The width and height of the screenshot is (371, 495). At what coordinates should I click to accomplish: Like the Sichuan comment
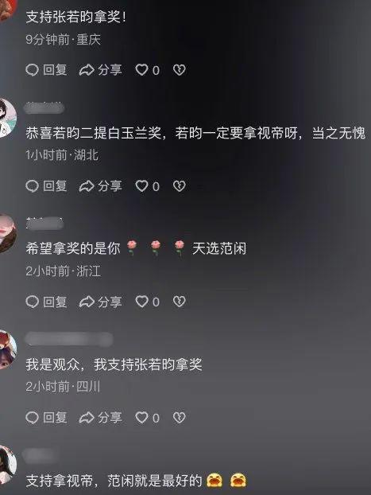pyautogui.click(x=147, y=418)
